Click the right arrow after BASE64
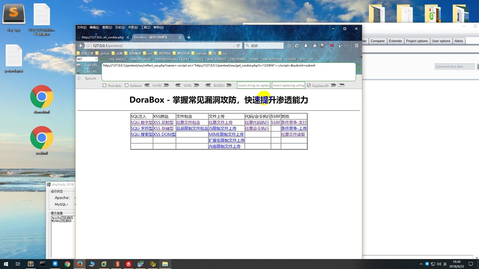This screenshot has height=269, width=479. [x=229, y=86]
